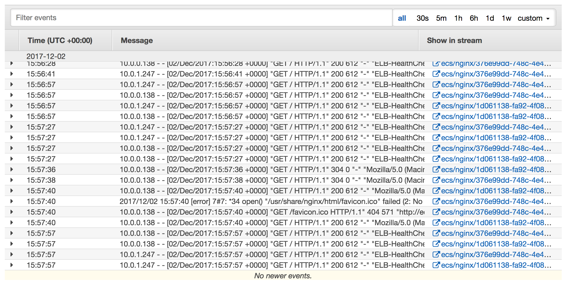566x281 pixels.
Task: Click the external-link icon on the favicon.ico error row
Action: pyautogui.click(x=436, y=201)
